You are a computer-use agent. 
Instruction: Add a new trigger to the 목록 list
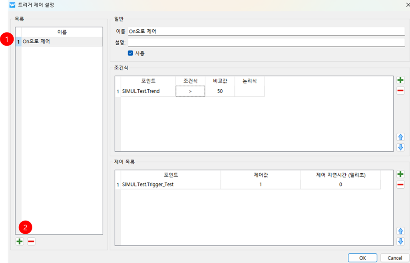[20, 241]
